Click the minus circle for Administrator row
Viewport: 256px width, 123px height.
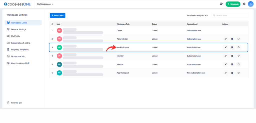(x=238, y=39)
